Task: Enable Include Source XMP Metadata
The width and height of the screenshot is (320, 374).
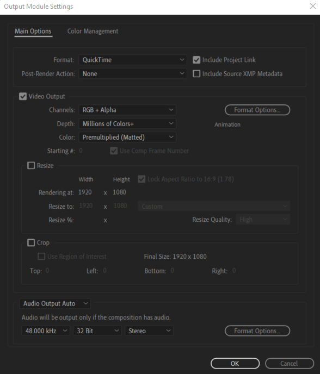Action: [196, 74]
